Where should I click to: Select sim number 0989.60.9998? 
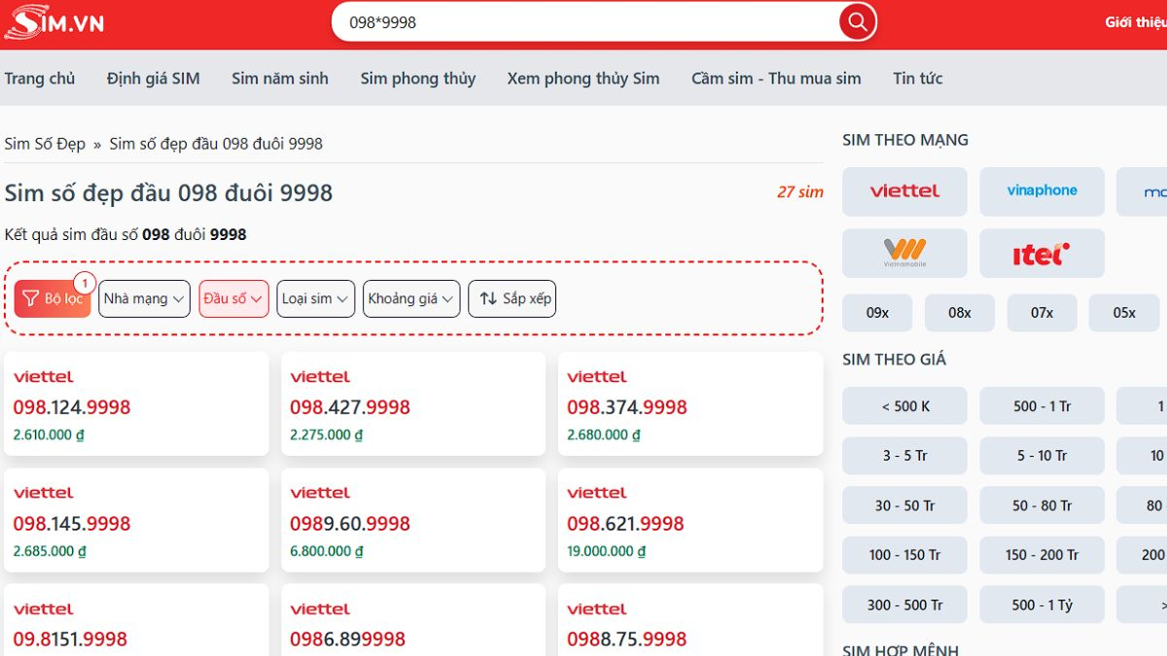pos(350,524)
